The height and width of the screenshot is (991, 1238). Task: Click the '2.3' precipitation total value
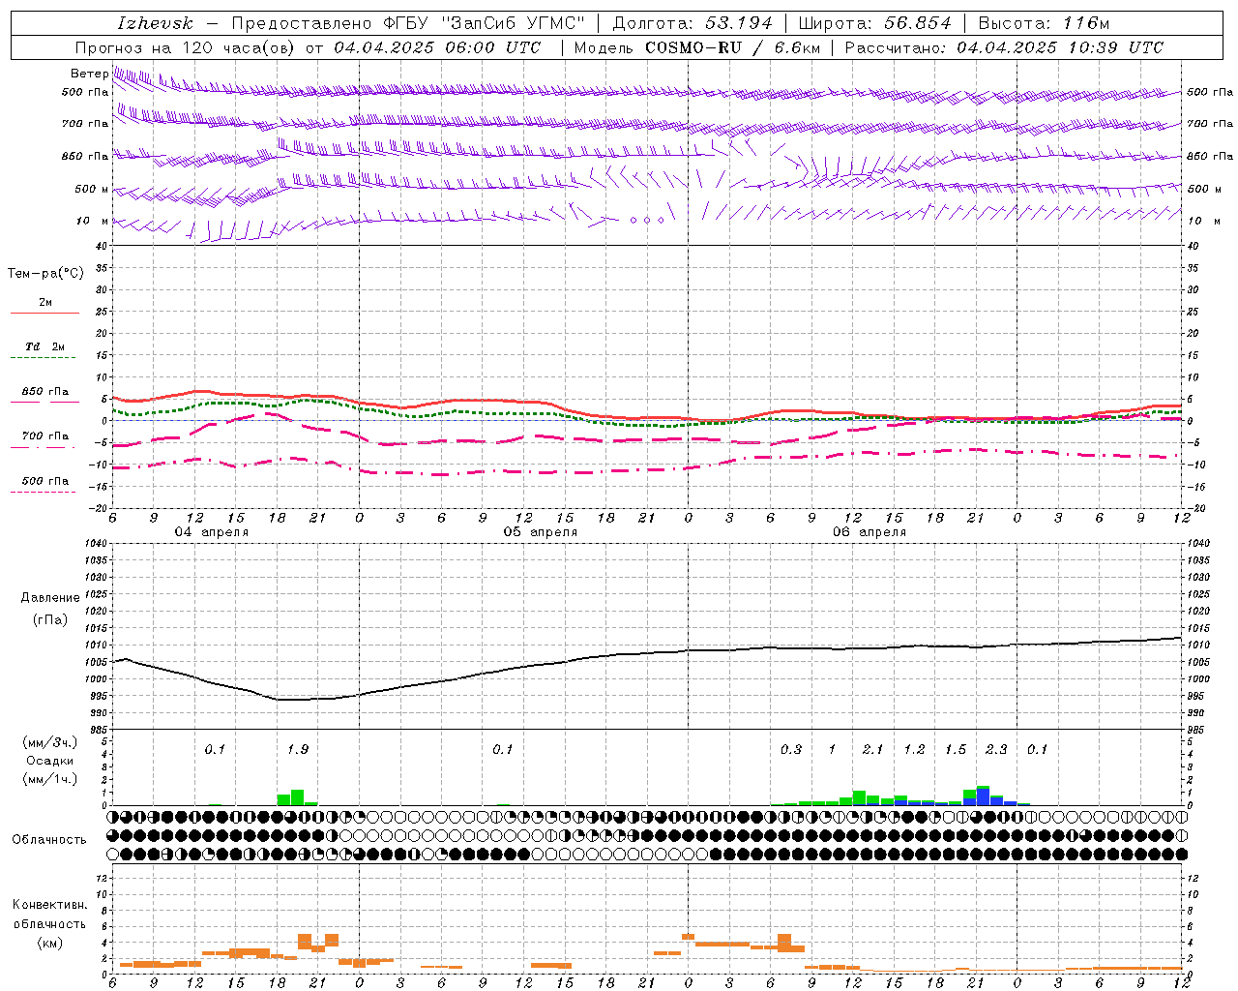pos(996,750)
